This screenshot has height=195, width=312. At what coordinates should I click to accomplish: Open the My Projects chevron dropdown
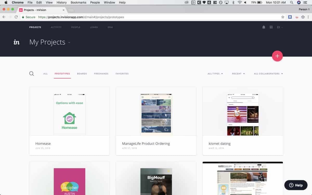tap(69, 43)
